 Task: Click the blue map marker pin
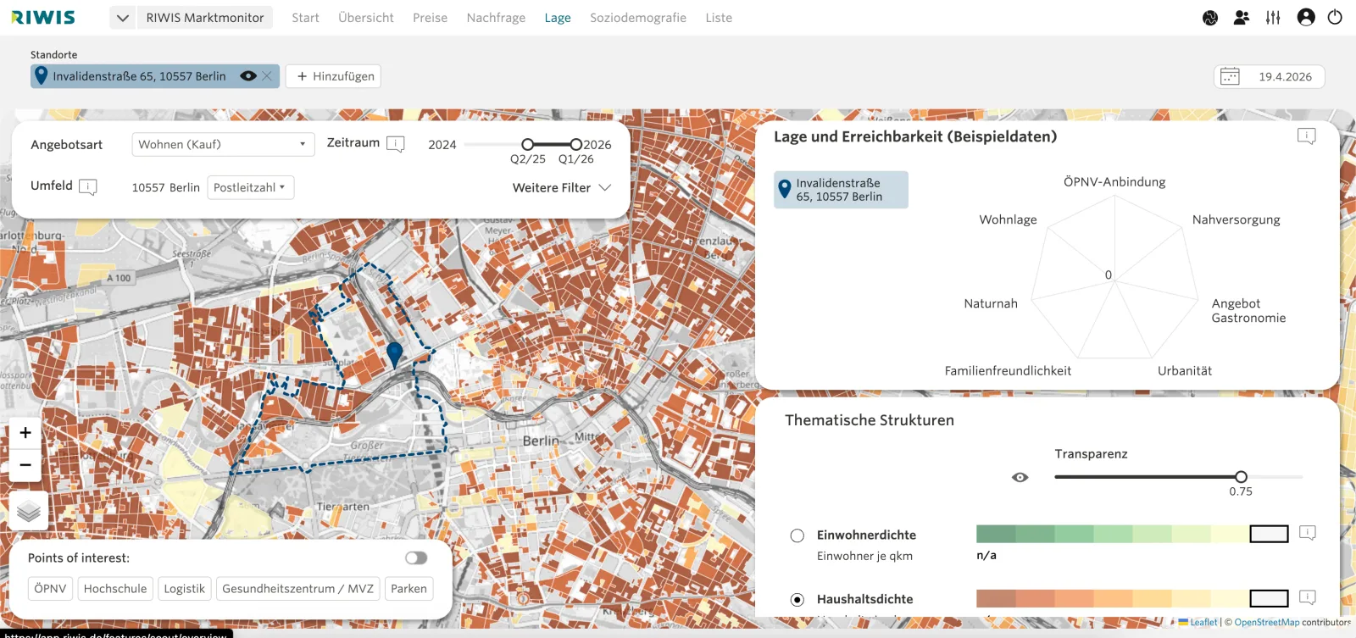[x=394, y=354]
